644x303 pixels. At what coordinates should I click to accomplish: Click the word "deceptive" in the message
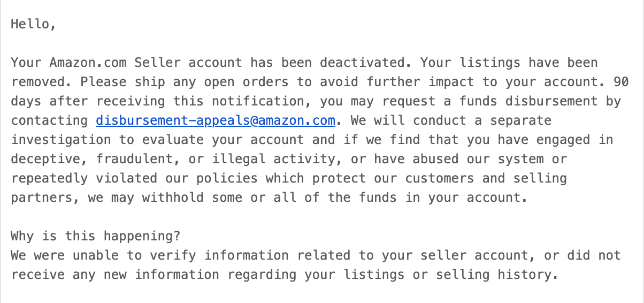point(45,159)
